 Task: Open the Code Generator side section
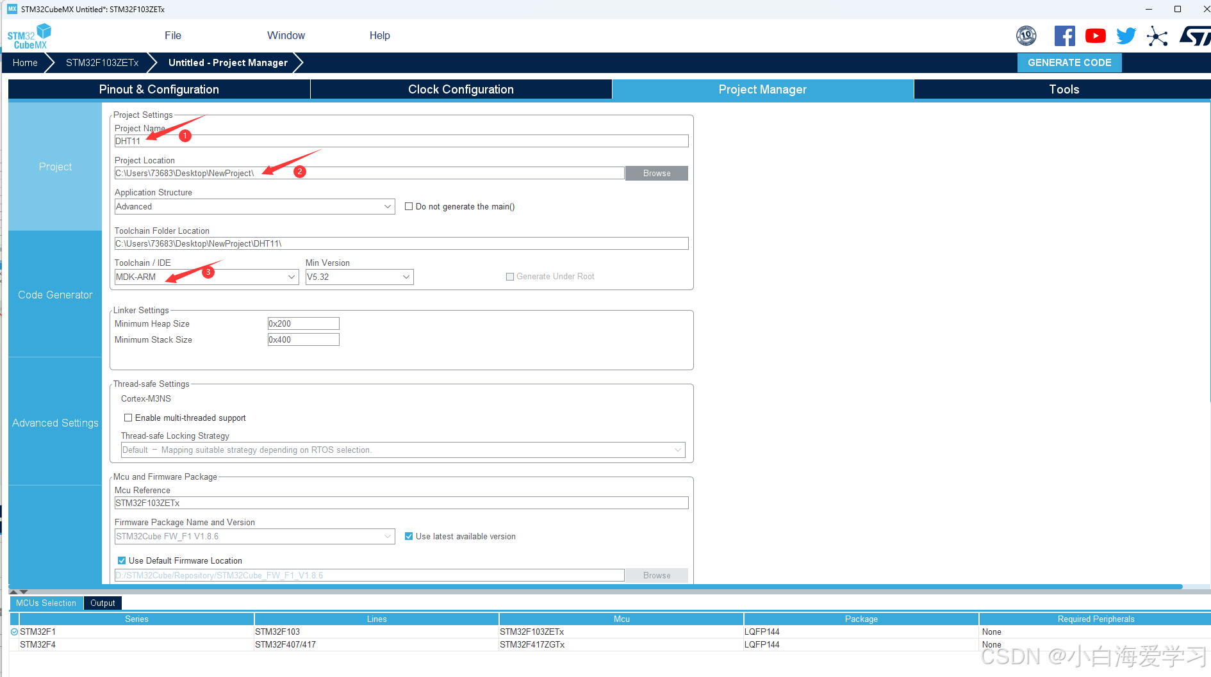[55, 295]
